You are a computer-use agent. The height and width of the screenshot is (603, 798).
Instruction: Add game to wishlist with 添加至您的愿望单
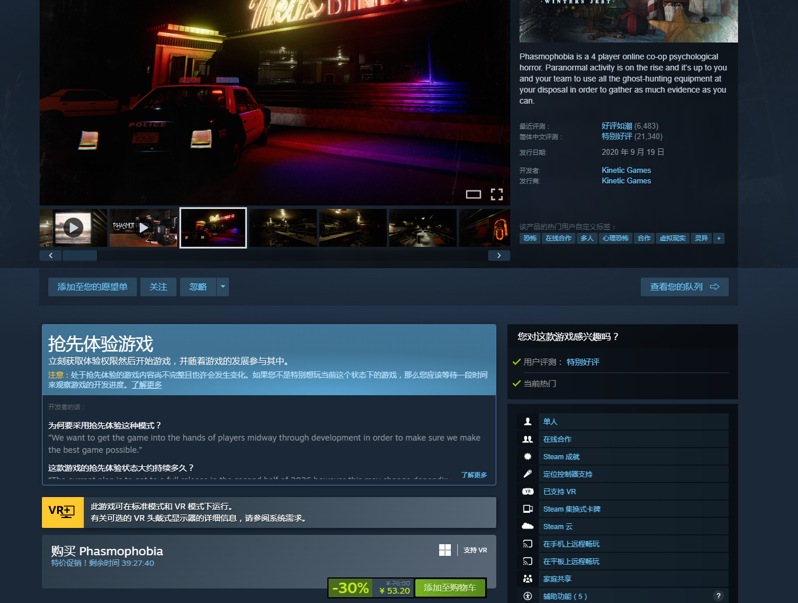click(93, 287)
